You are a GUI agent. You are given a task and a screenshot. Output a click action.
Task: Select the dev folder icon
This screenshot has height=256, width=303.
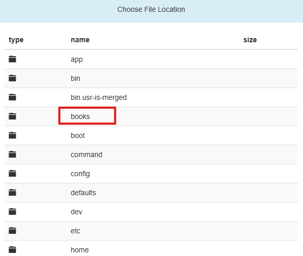pyautogui.click(x=12, y=212)
